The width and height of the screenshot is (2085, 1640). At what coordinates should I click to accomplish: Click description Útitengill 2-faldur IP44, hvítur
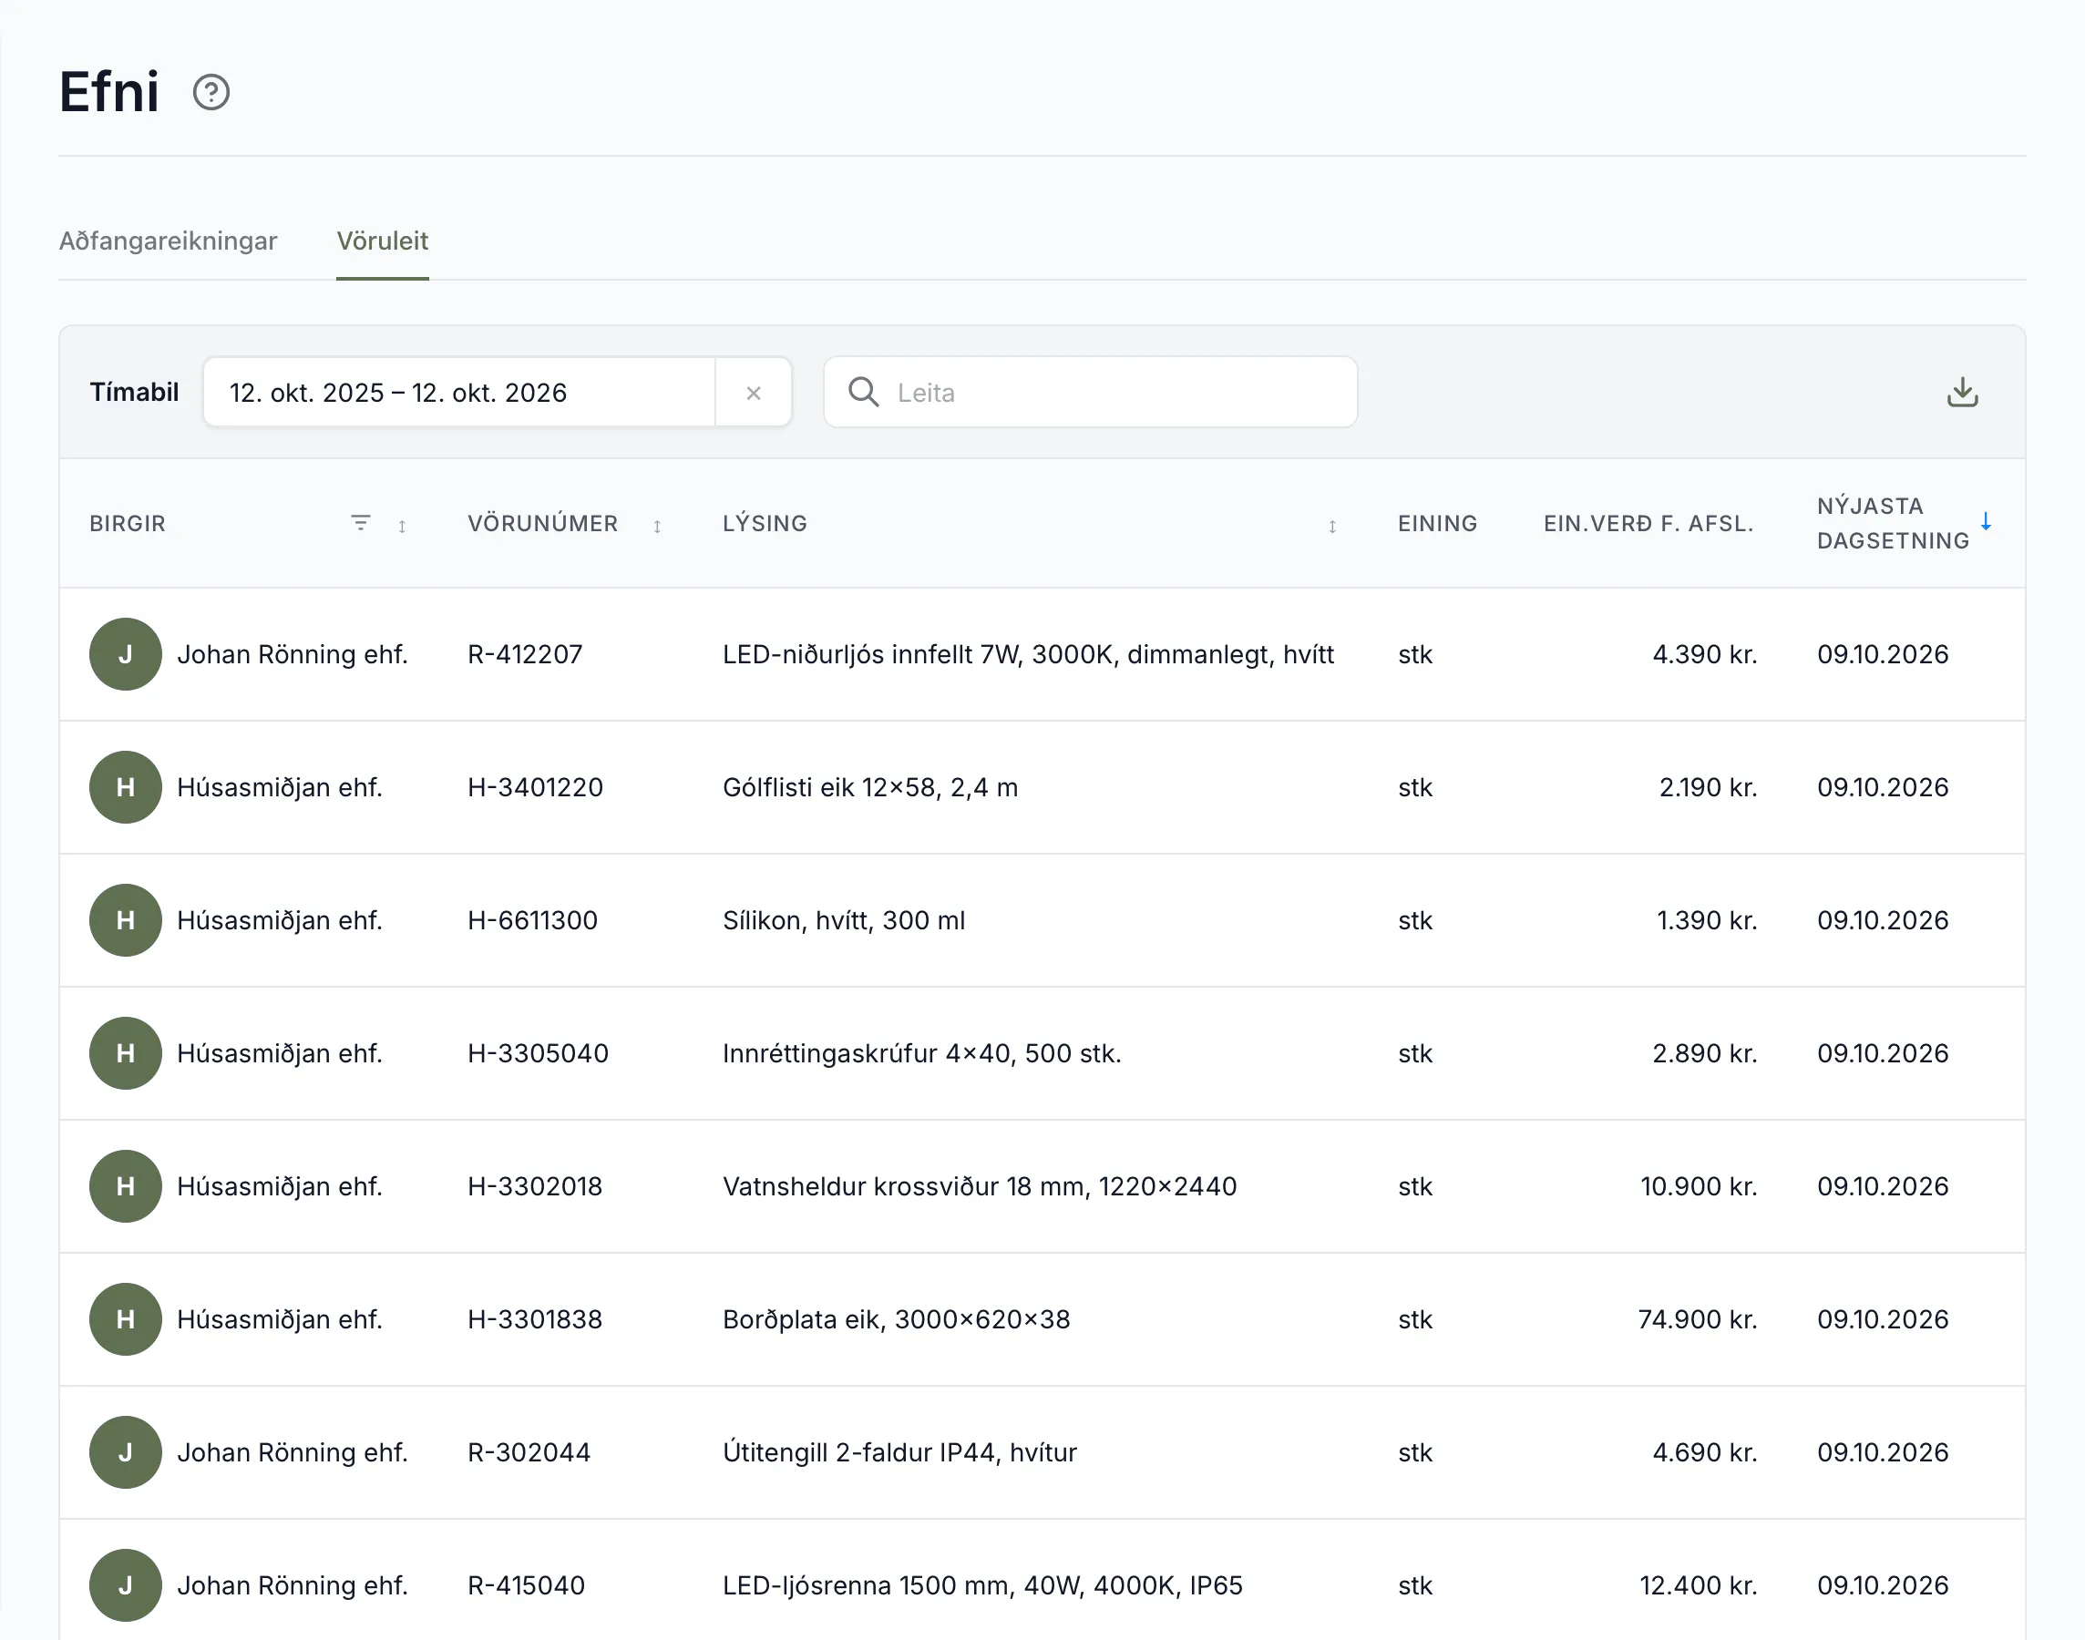coord(899,1451)
